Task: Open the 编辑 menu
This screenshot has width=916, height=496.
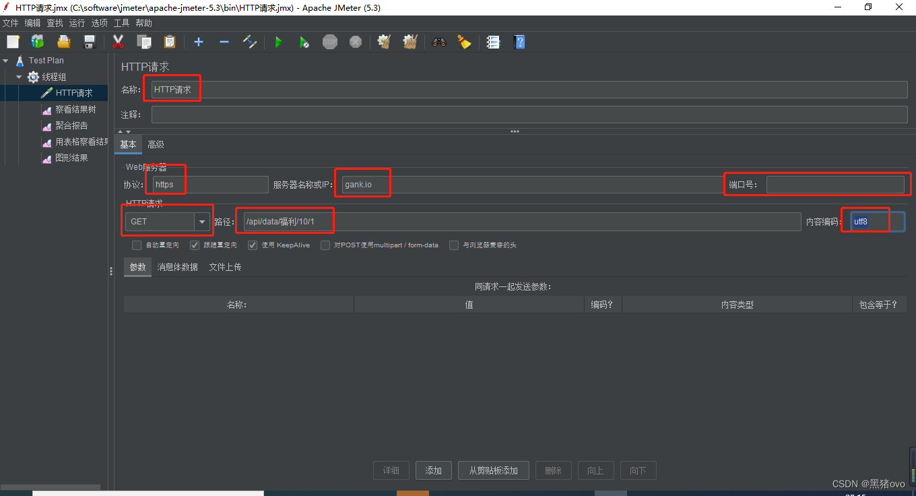Action: tap(32, 23)
